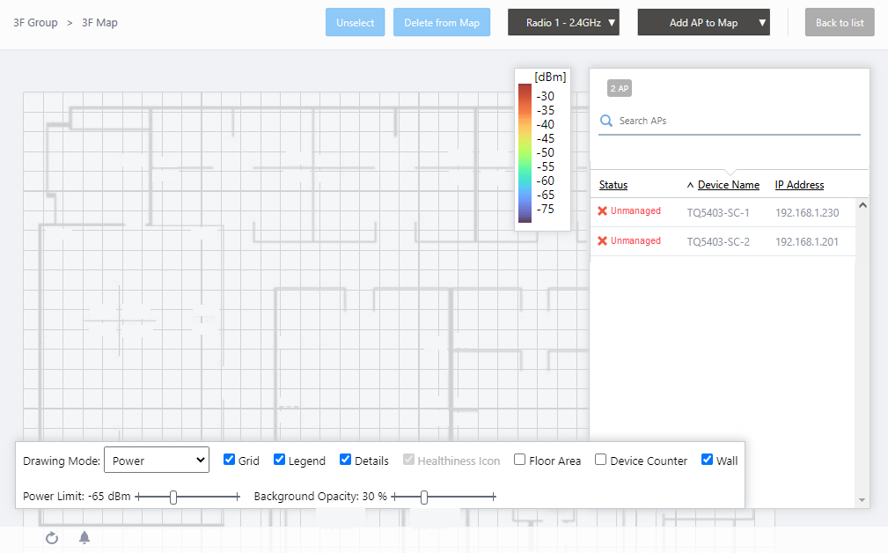The image size is (888, 553).
Task: Click the red X status icon for TQ5403-SC-2
Action: pos(603,241)
